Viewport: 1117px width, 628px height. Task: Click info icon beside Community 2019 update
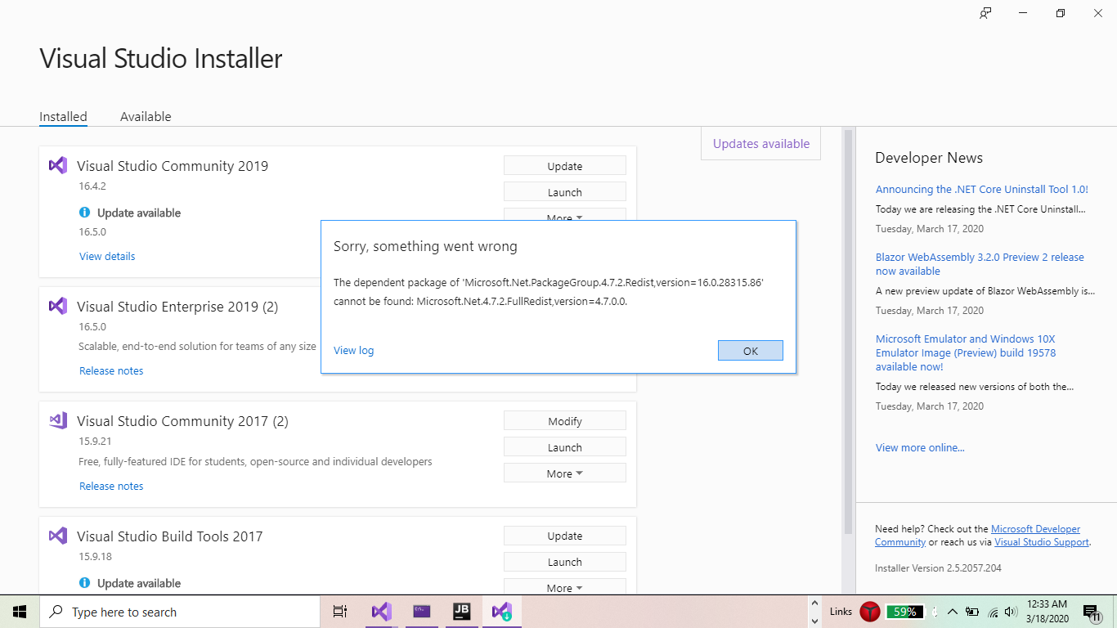point(84,213)
